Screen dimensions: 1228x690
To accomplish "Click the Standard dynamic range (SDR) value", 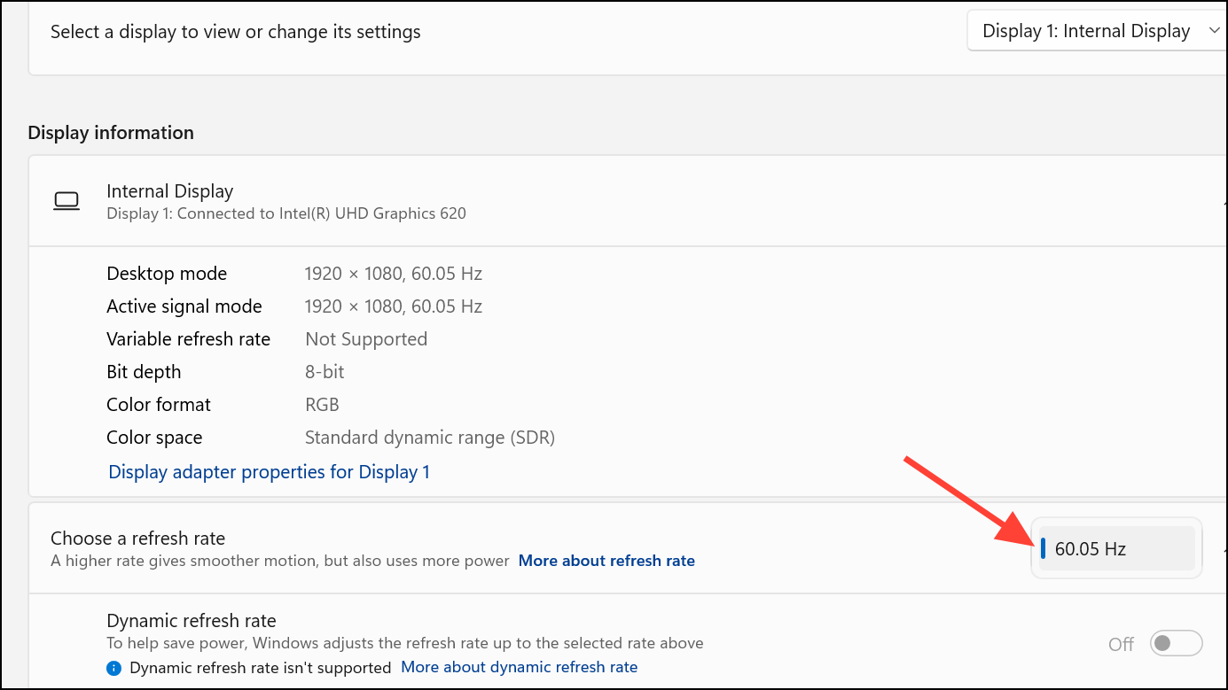I will 429,438.
